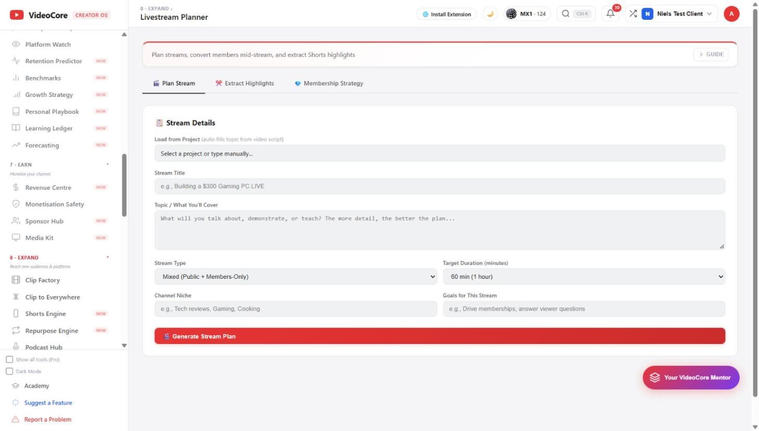
Task: Click Suggest a Feature link
Action: (x=48, y=403)
